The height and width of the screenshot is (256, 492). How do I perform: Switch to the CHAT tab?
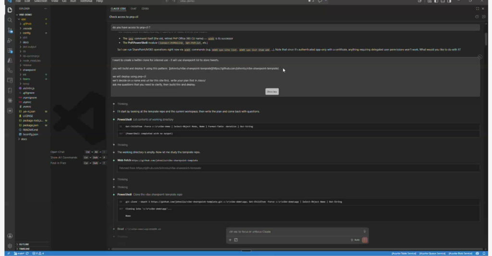(134, 9)
